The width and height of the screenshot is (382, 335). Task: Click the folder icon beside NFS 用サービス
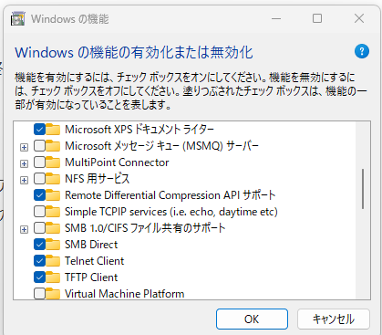(53, 179)
